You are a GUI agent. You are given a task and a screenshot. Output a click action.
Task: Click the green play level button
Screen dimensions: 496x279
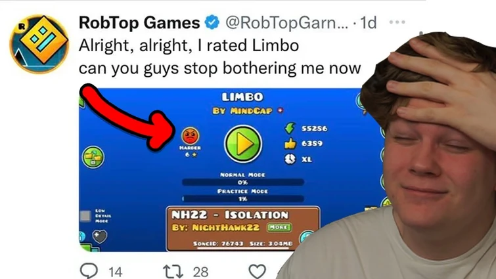(x=243, y=144)
